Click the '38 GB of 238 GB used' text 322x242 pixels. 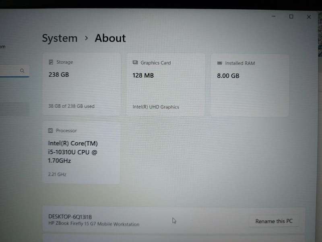pyautogui.click(x=71, y=106)
